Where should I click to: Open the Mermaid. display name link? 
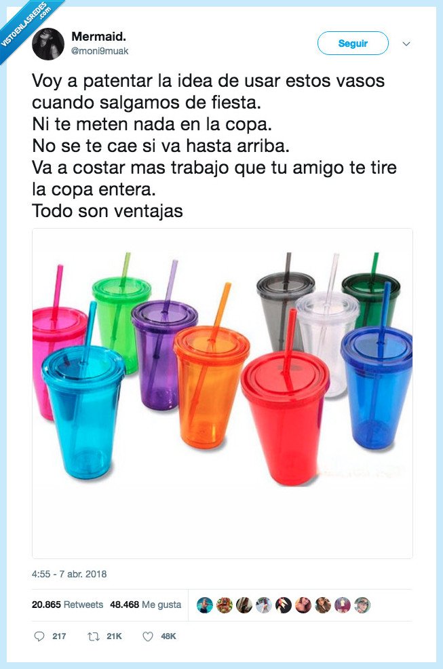98,36
